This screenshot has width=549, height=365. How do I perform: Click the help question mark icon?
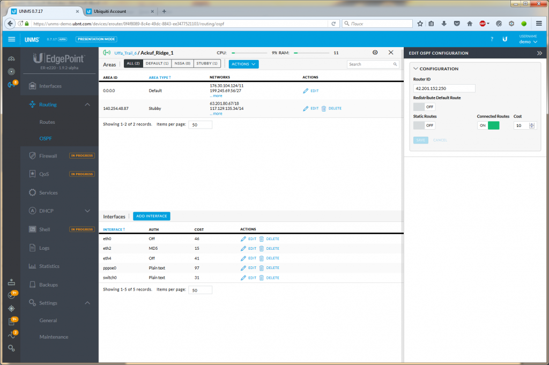[492, 39]
